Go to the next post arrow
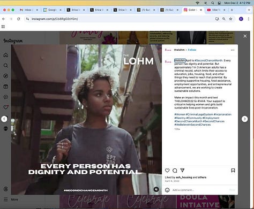 (244, 119)
